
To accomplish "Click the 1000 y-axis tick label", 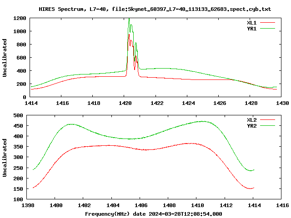I will click(20, 31).
